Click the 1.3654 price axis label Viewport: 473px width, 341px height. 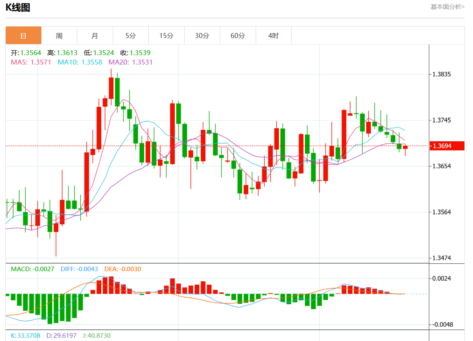coord(442,166)
